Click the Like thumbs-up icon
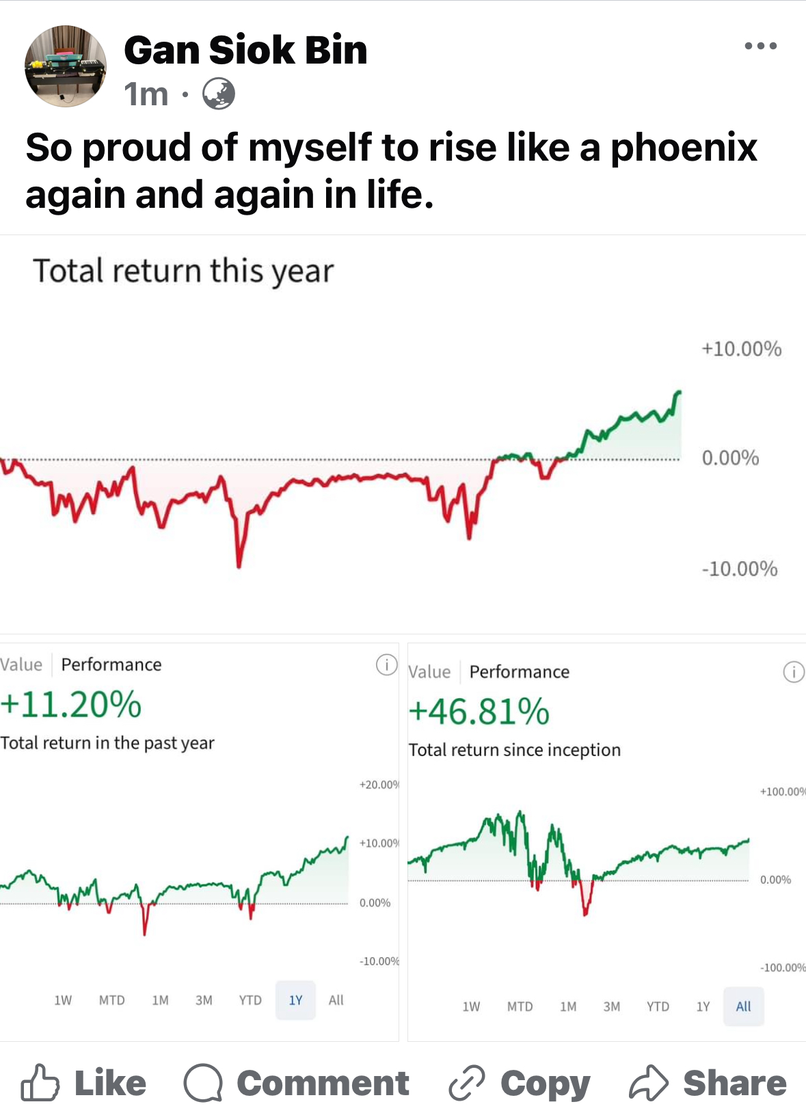 [40, 1083]
